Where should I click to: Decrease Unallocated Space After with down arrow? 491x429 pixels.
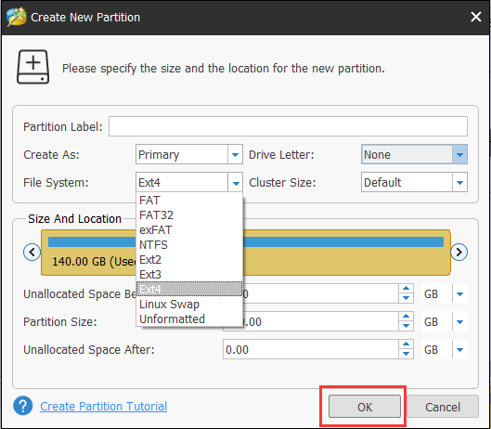[x=407, y=354]
